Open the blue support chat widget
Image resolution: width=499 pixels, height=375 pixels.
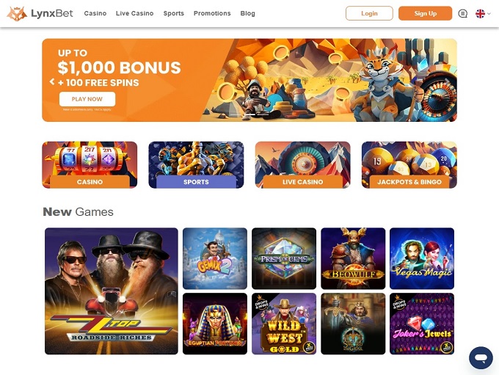click(481, 358)
